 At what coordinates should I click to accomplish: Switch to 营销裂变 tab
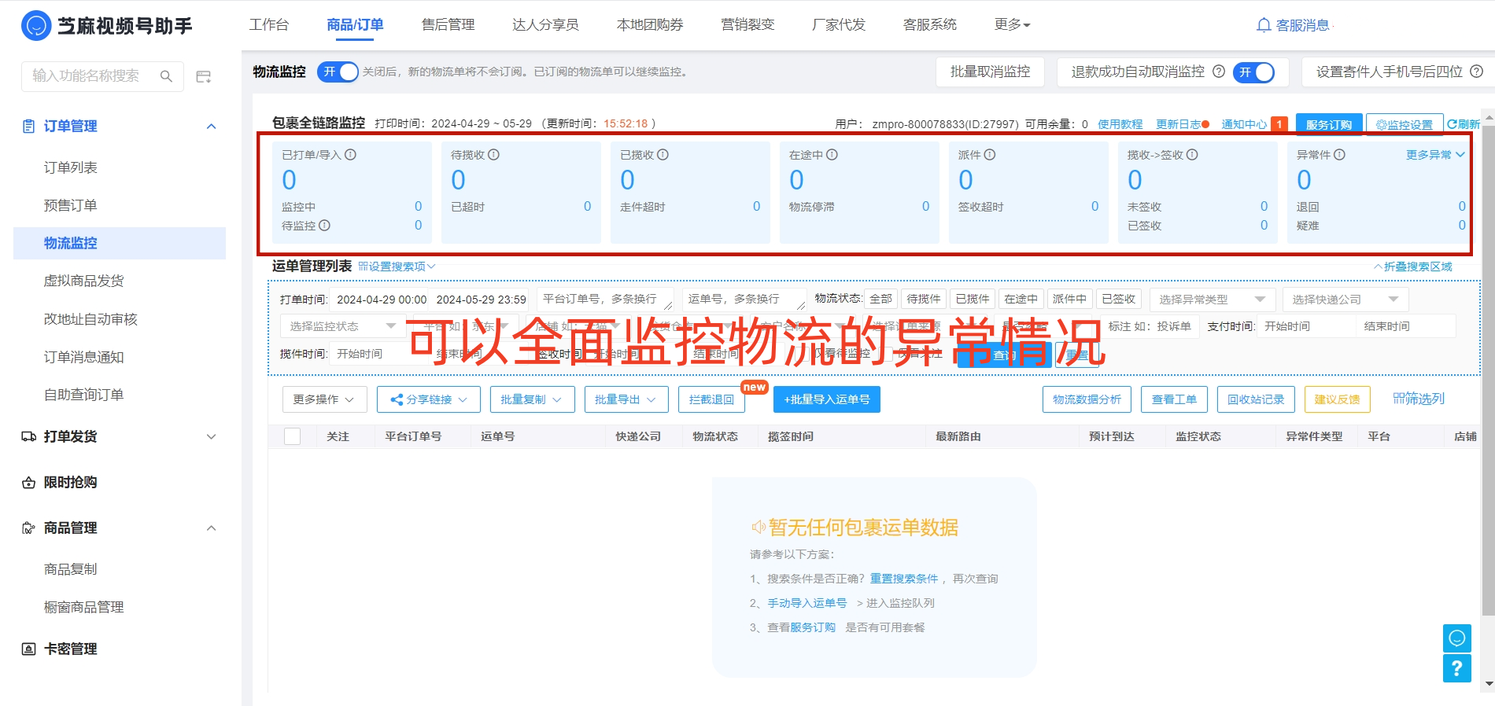(x=748, y=24)
